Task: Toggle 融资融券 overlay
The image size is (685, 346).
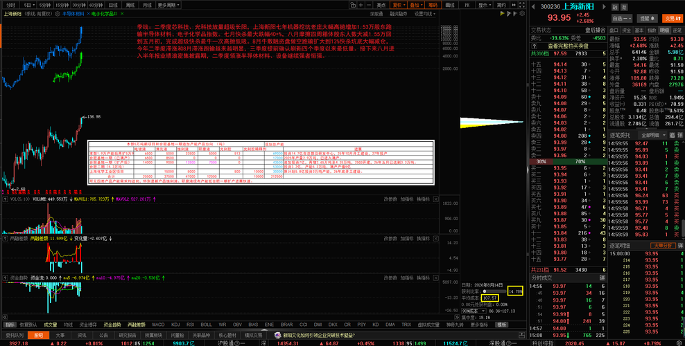Action: (399, 14)
